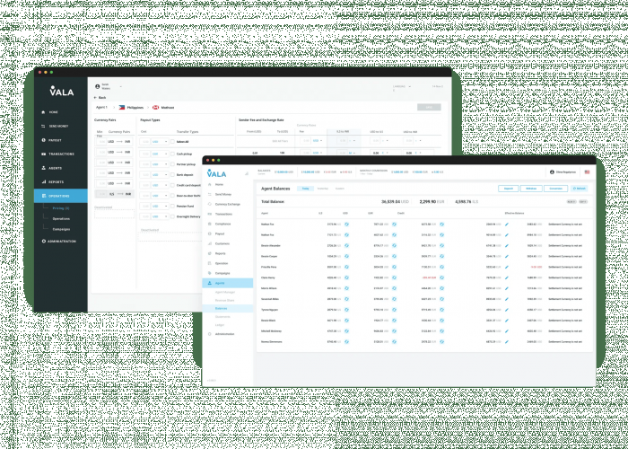Open PAYOUT in the dark sidebar
This screenshot has width=628, height=449.
[x=52, y=140]
